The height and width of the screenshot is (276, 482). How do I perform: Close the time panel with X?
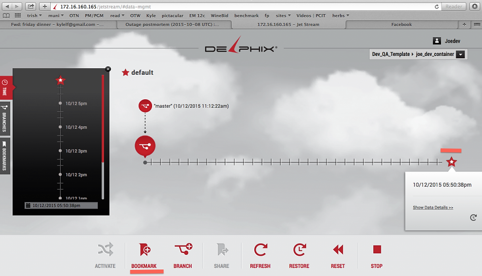pyautogui.click(x=108, y=69)
